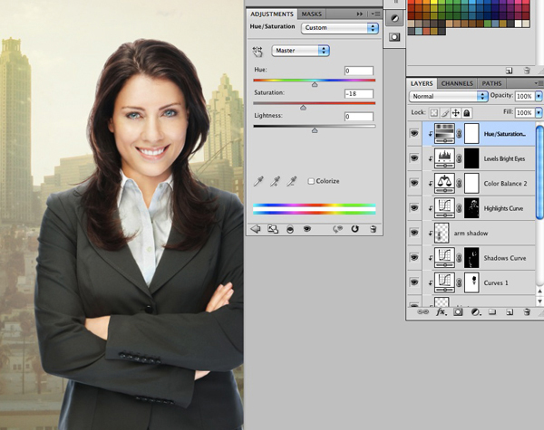
Task: Click the Saturation slider handle
Action: click(x=303, y=107)
